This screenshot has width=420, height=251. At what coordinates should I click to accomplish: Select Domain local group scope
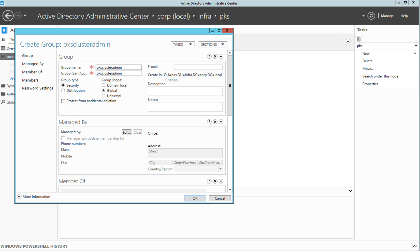click(x=104, y=85)
